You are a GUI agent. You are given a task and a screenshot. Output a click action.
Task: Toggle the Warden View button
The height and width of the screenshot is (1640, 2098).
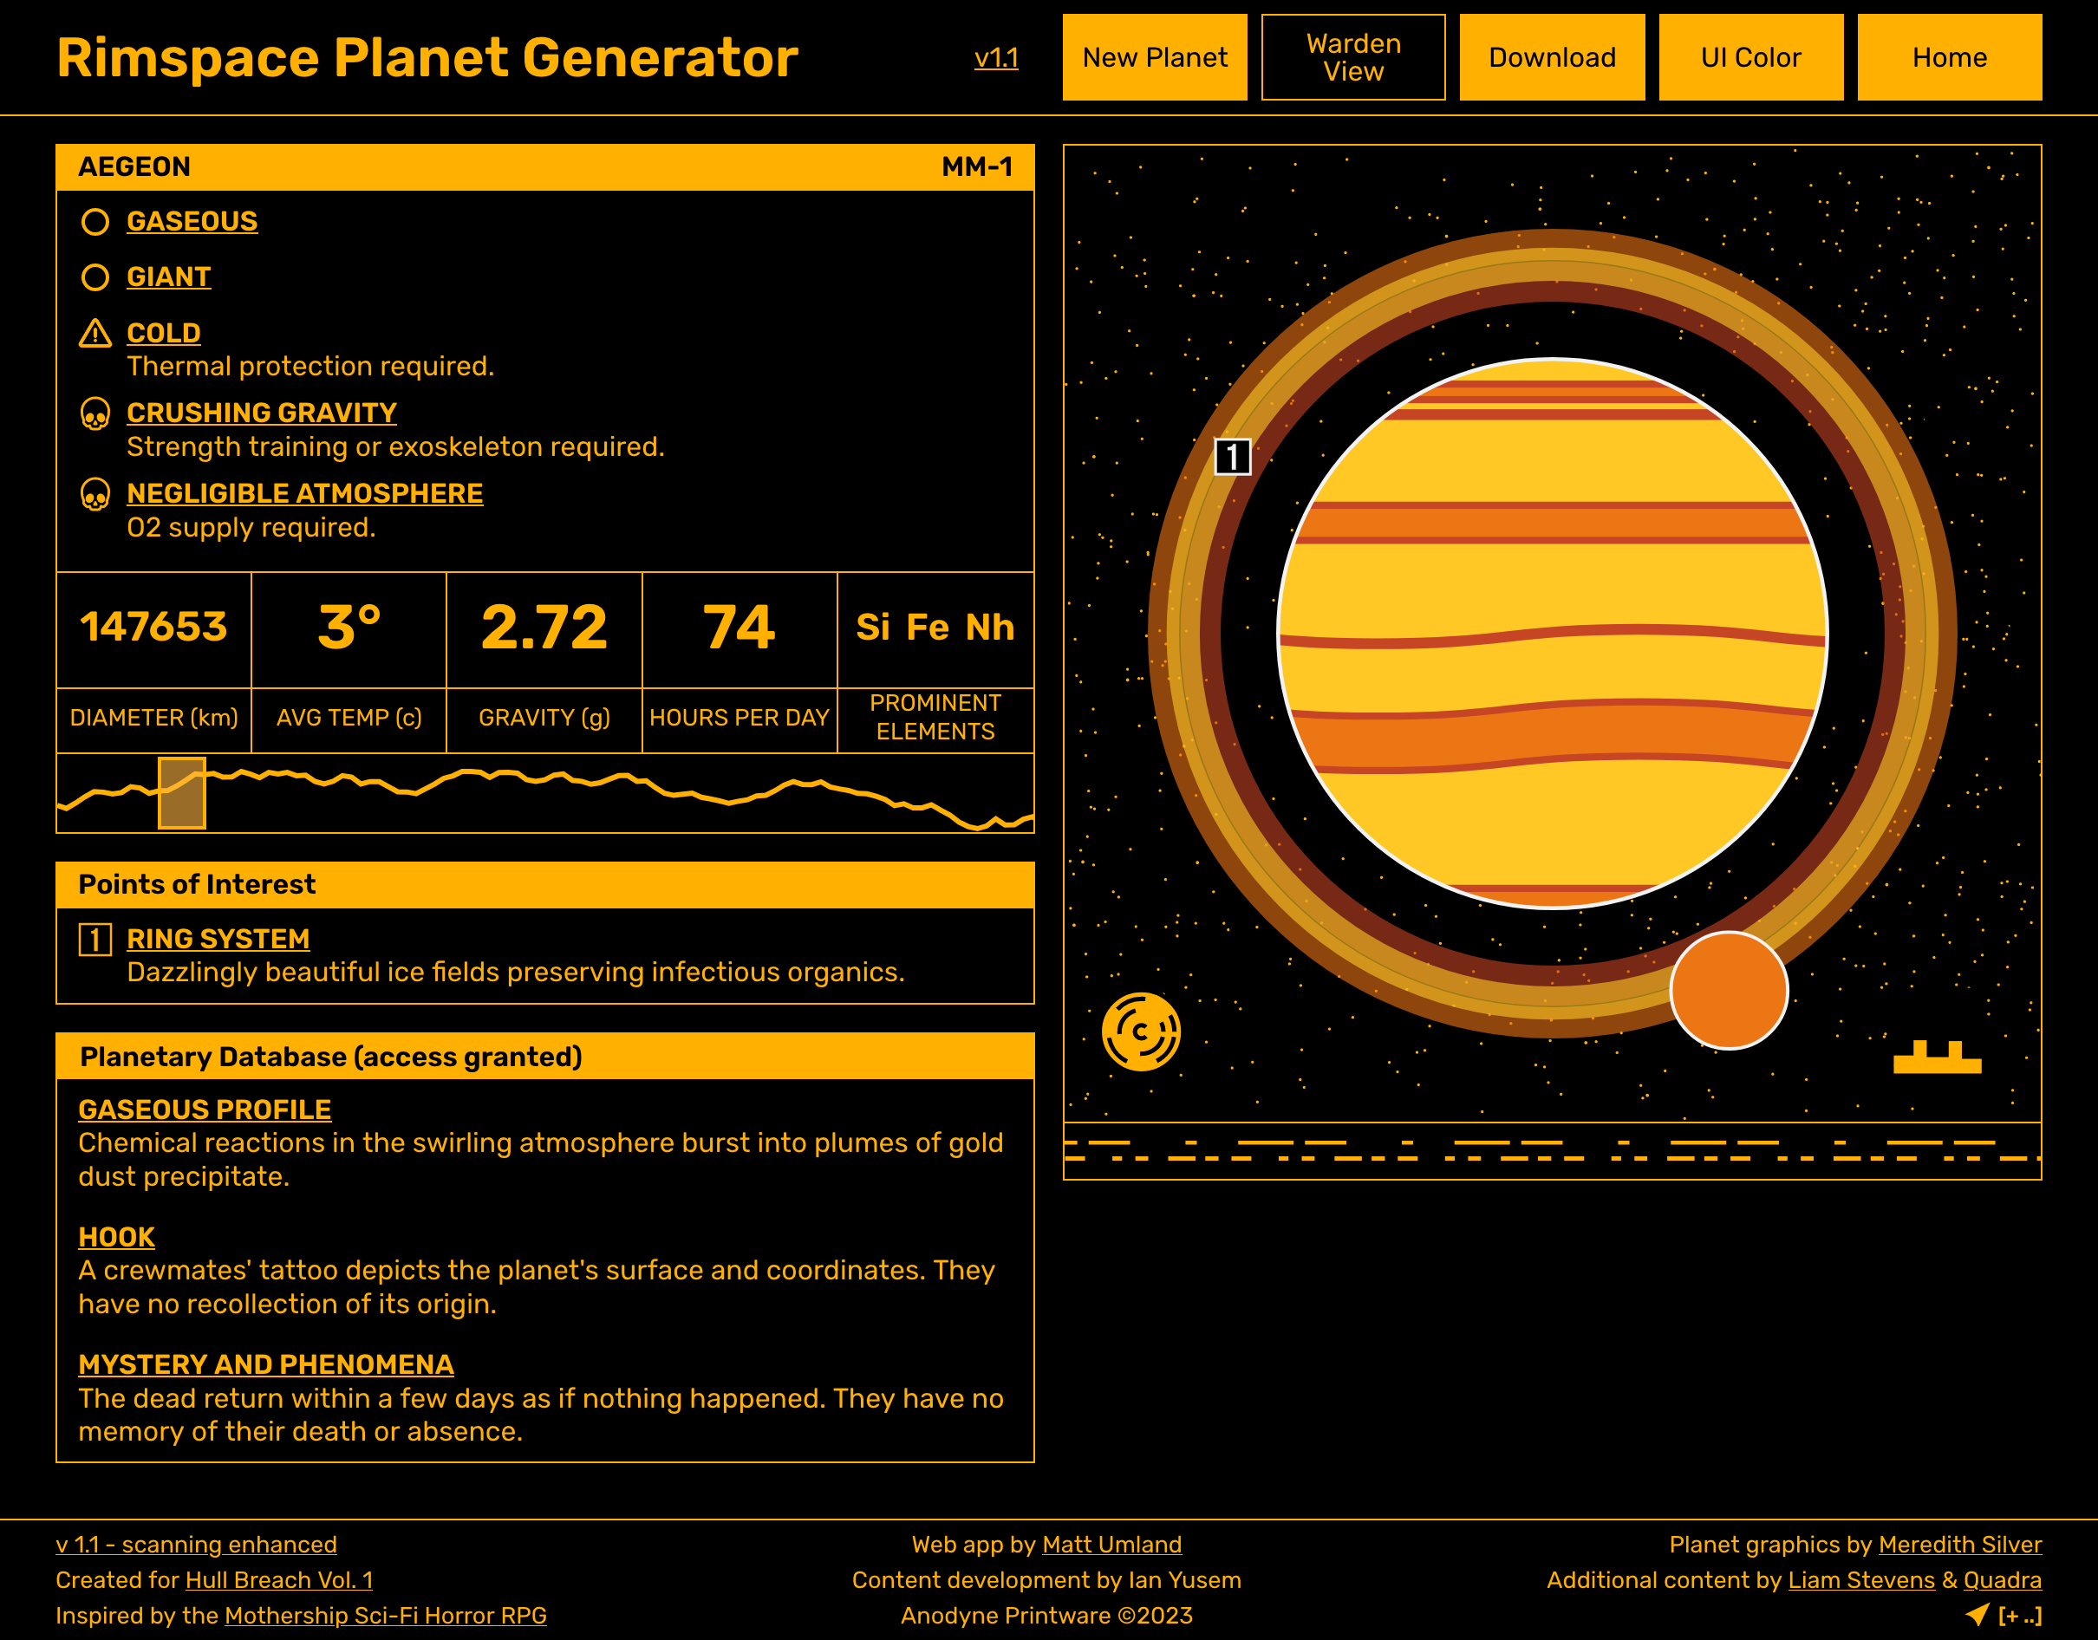click(1352, 58)
